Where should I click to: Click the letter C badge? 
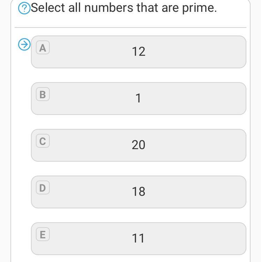pos(43,141)
